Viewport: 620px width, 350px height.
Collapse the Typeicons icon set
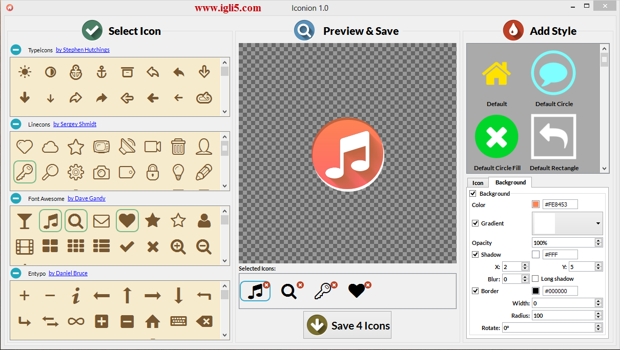click(16, 50)
